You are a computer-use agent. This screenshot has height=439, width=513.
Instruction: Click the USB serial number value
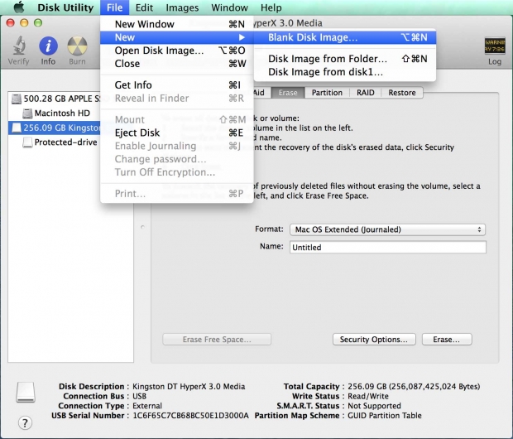pyautogui.click(x=190, y=416)
